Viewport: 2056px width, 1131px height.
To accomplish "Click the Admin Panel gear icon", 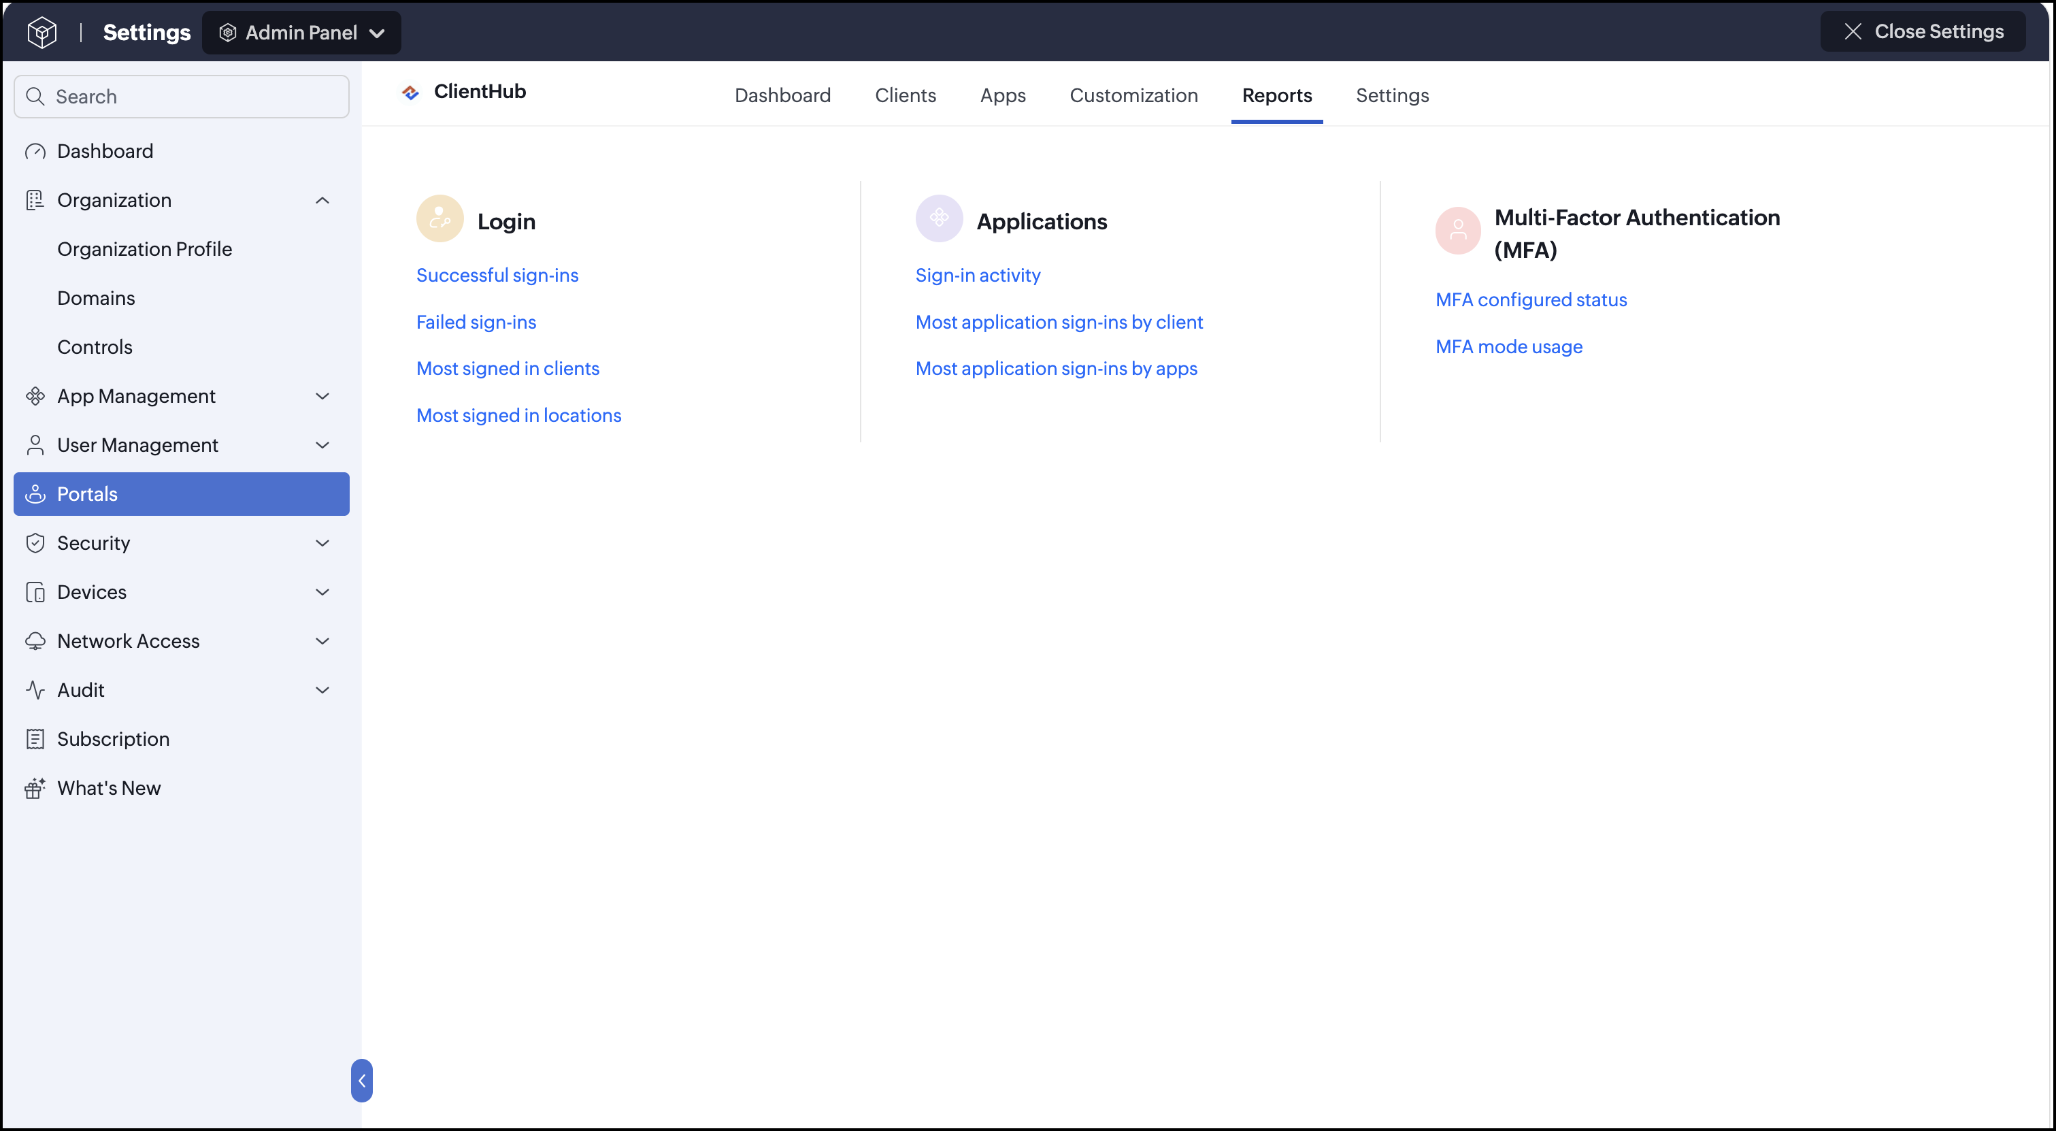I will (x=227, y=33).
